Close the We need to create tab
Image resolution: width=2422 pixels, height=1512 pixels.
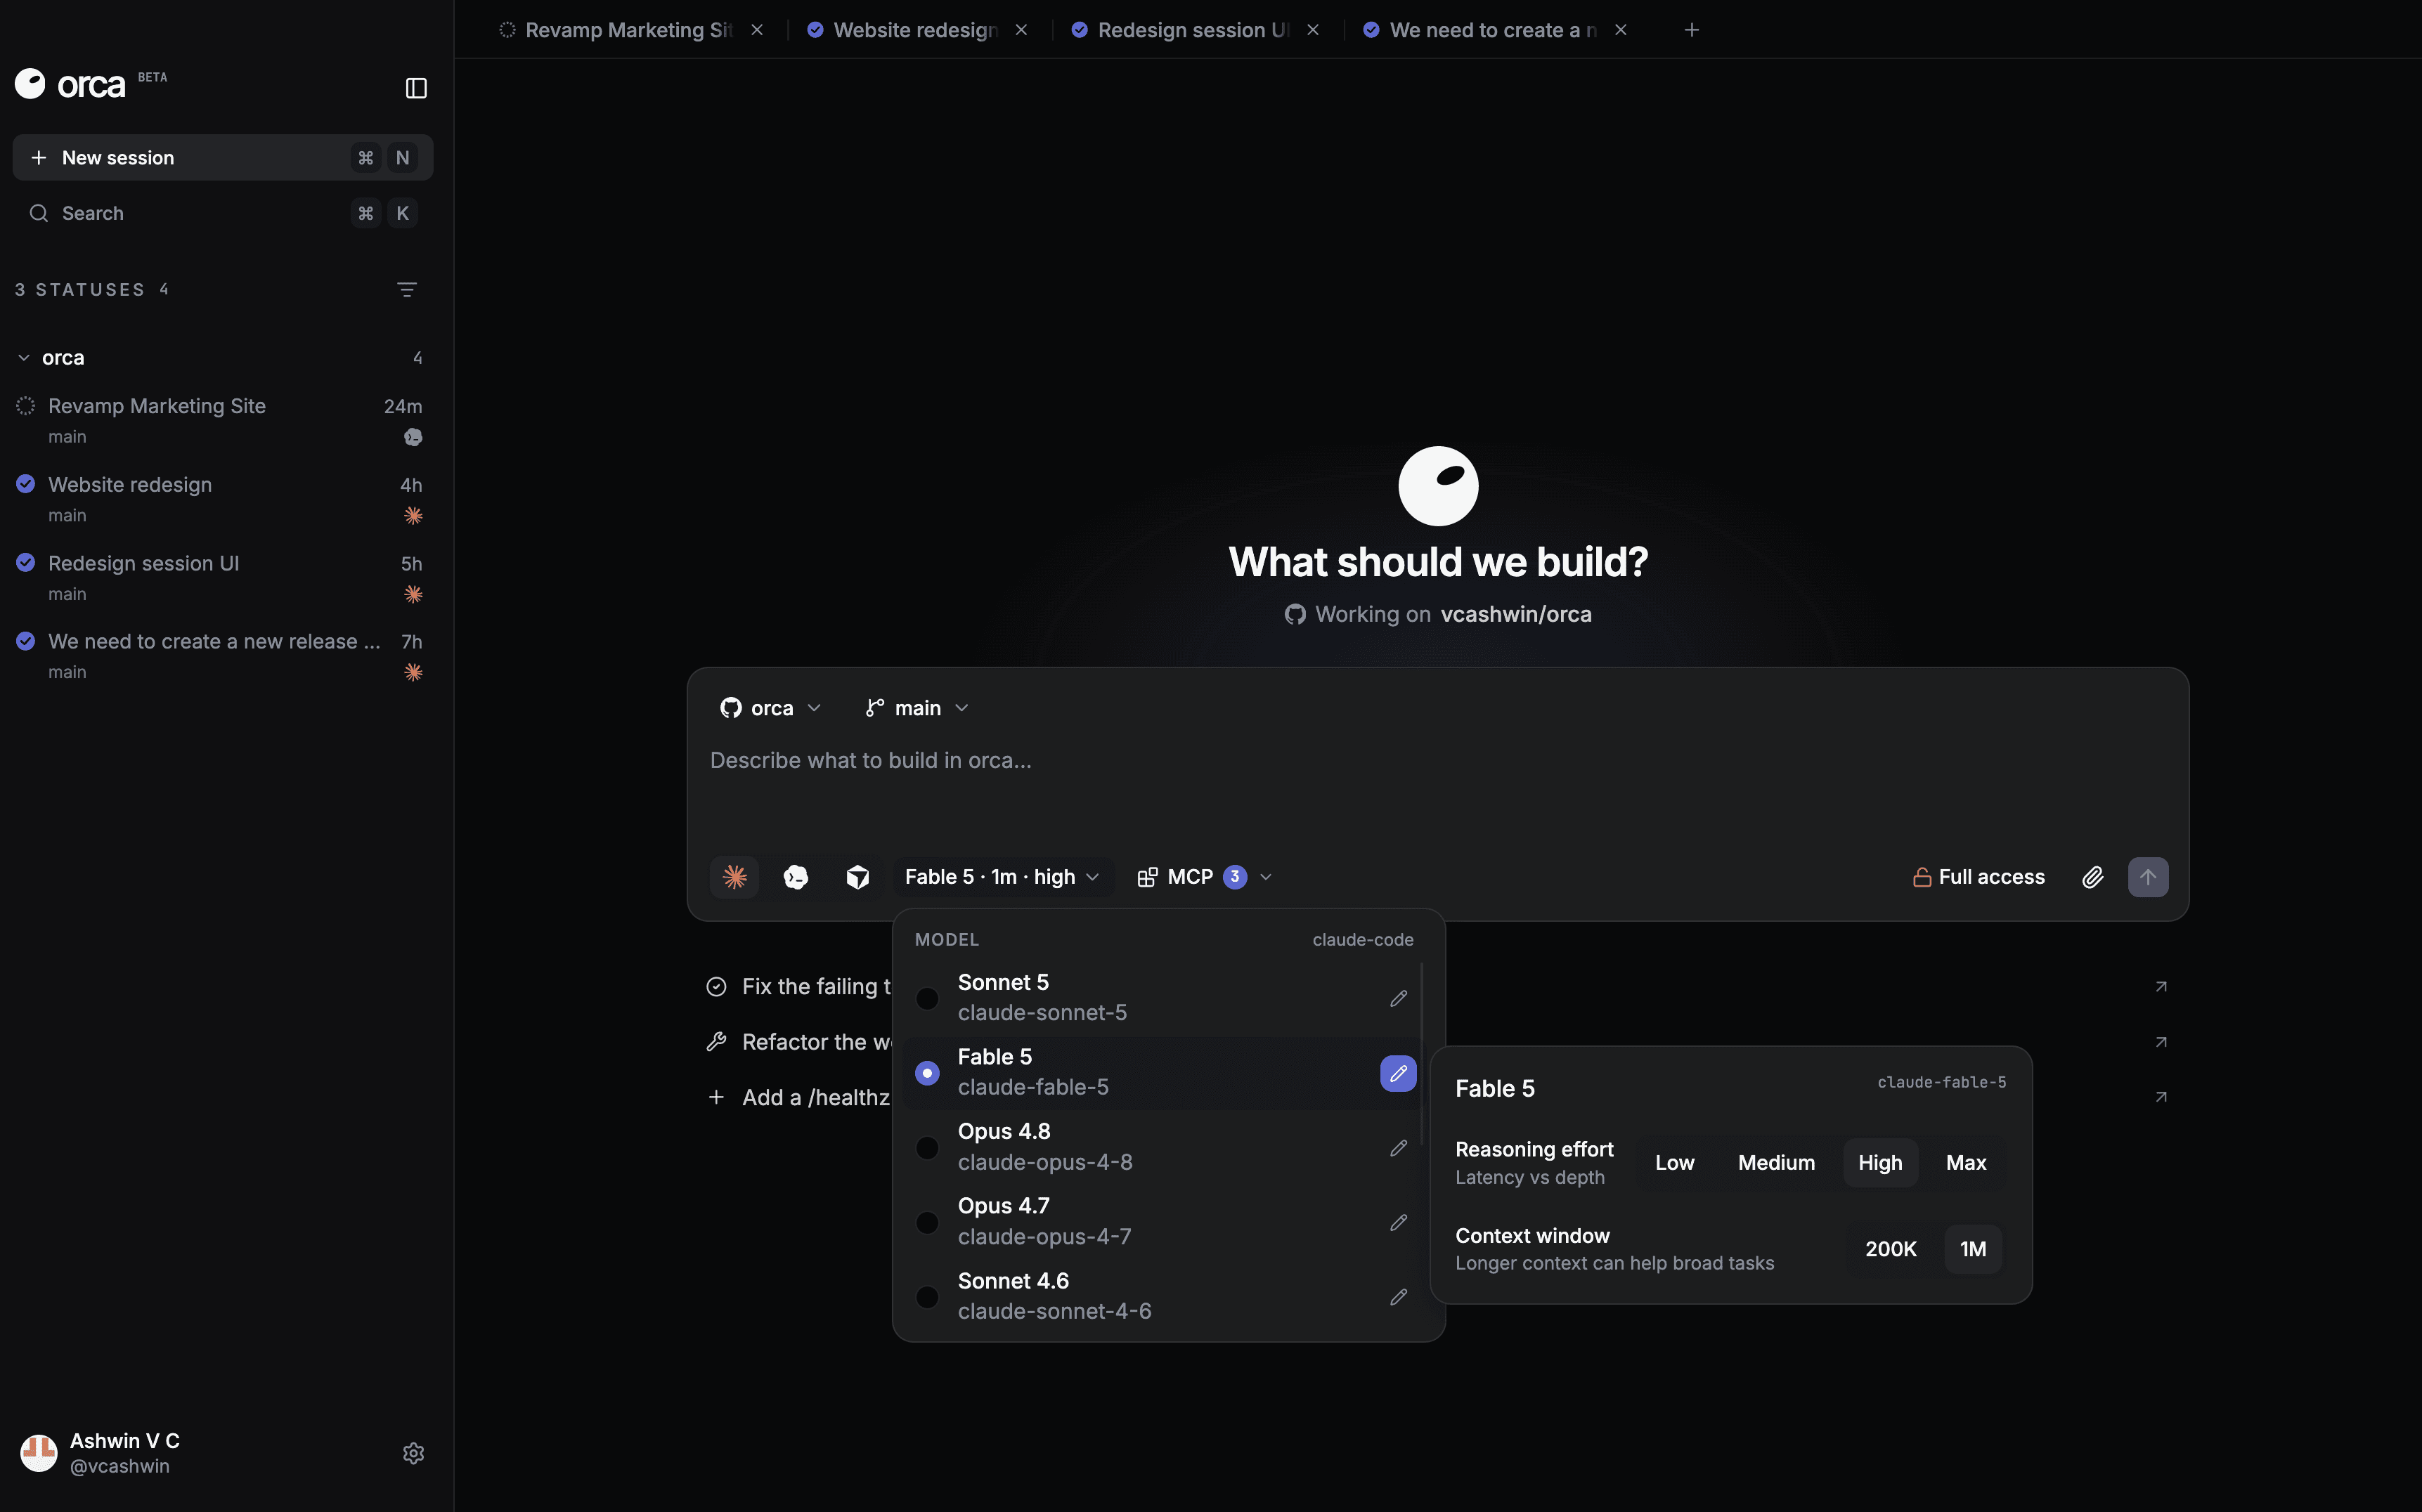1621,30
